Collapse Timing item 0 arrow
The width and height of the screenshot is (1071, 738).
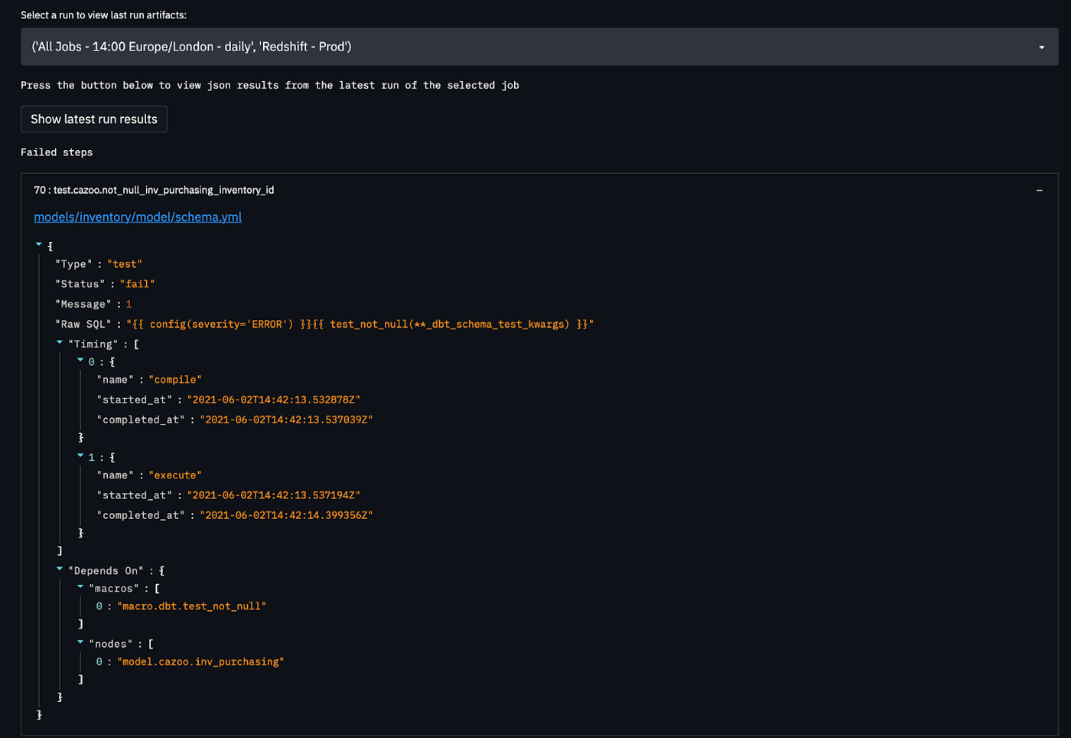(x=80, y=360)
